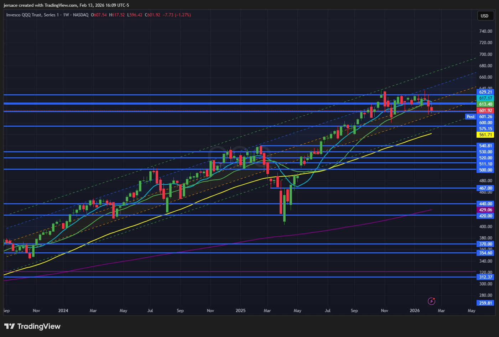
Task: Click the 740.00 price axis tick
Action: click(x=485, y=31)
